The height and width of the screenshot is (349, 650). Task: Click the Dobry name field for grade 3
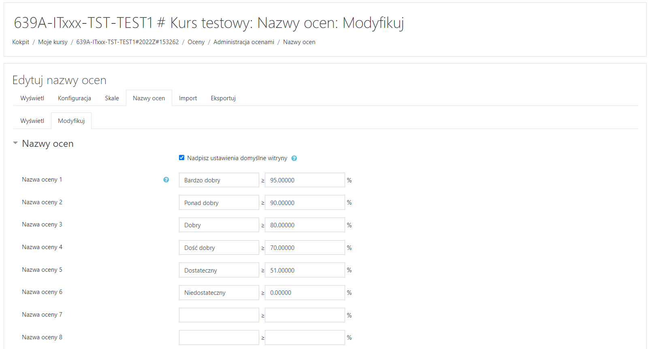coord(219,225)
